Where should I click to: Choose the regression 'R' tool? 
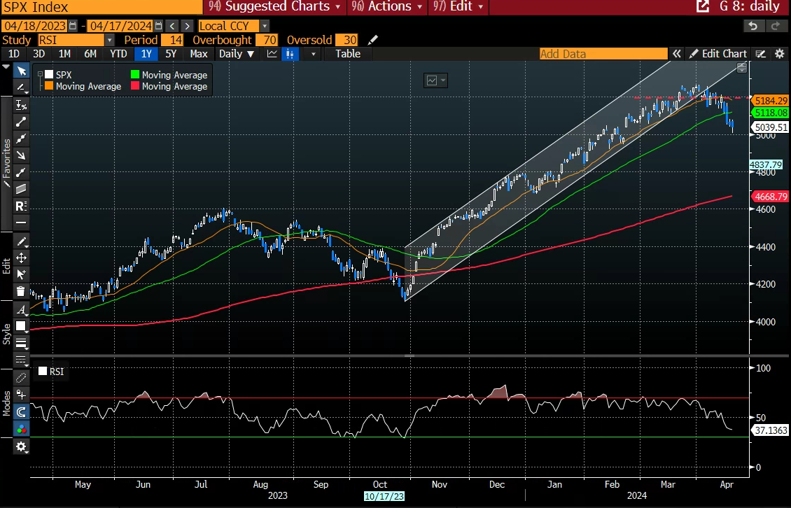click(x=21, y=206)
